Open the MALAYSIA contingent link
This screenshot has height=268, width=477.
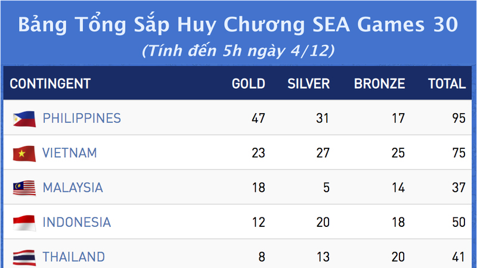73,188
